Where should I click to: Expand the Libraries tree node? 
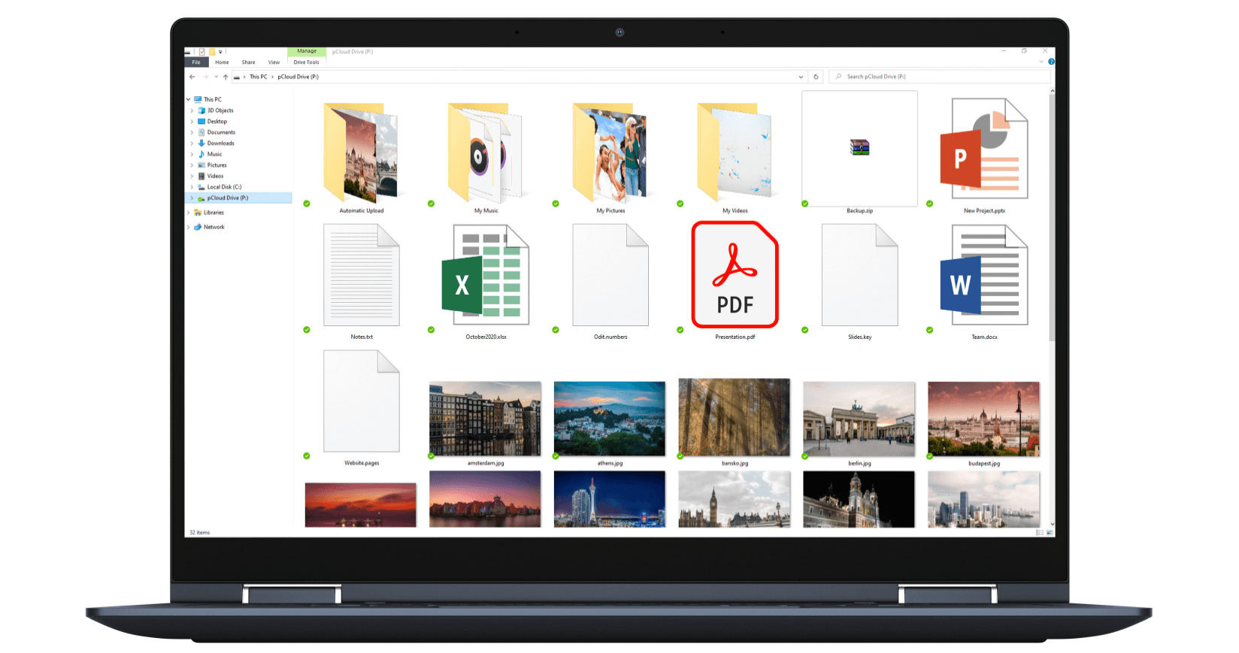(189, 213)
